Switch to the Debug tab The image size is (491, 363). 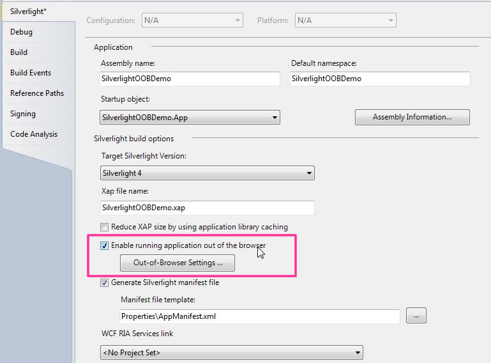tap(21, 32)
